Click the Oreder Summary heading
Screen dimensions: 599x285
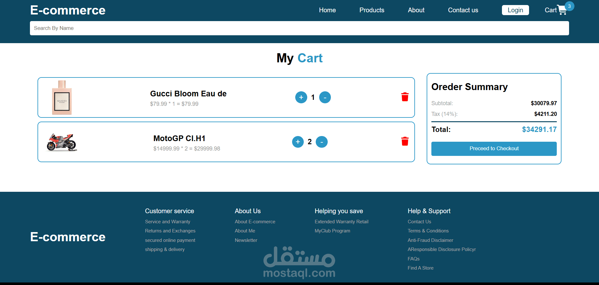coord(469,87)
